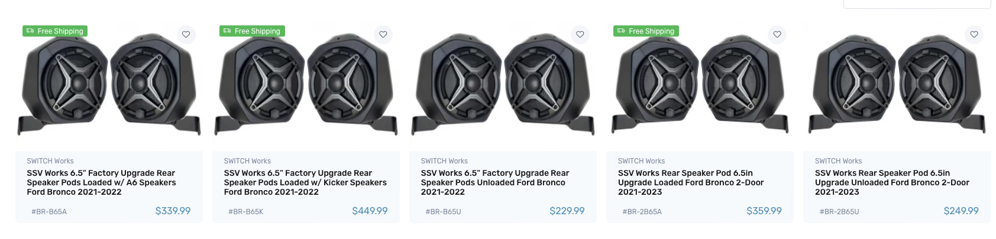Open Unloaded Ford Bronco 2021-2022 pods title
The width and height of the screenshot is (996, 239).
494,182
